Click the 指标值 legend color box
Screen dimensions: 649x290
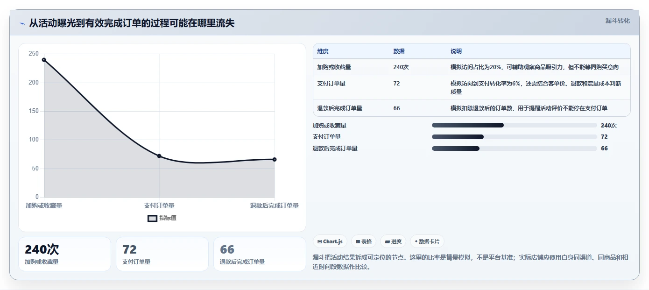click(x=152, y=218)
